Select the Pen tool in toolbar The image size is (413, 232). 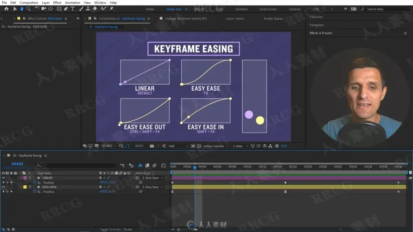point(66,9)
